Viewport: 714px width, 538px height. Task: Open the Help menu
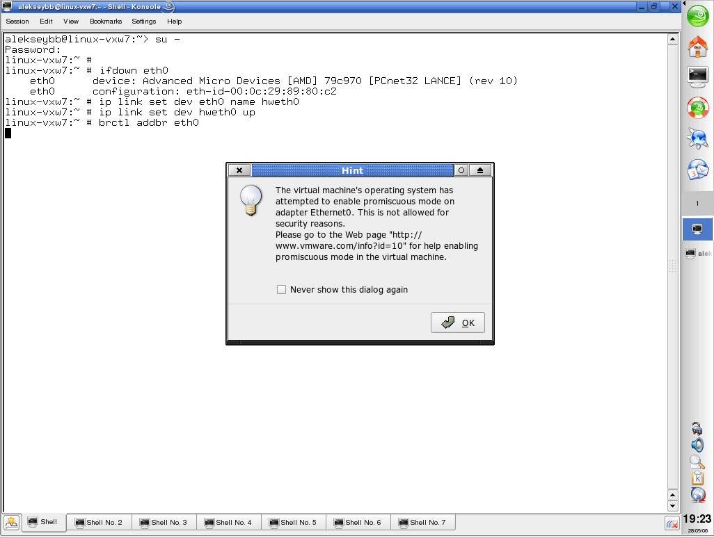(174, 22)
